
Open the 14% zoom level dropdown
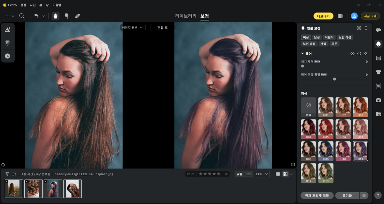pyautogui.click(x=261, y=174)
